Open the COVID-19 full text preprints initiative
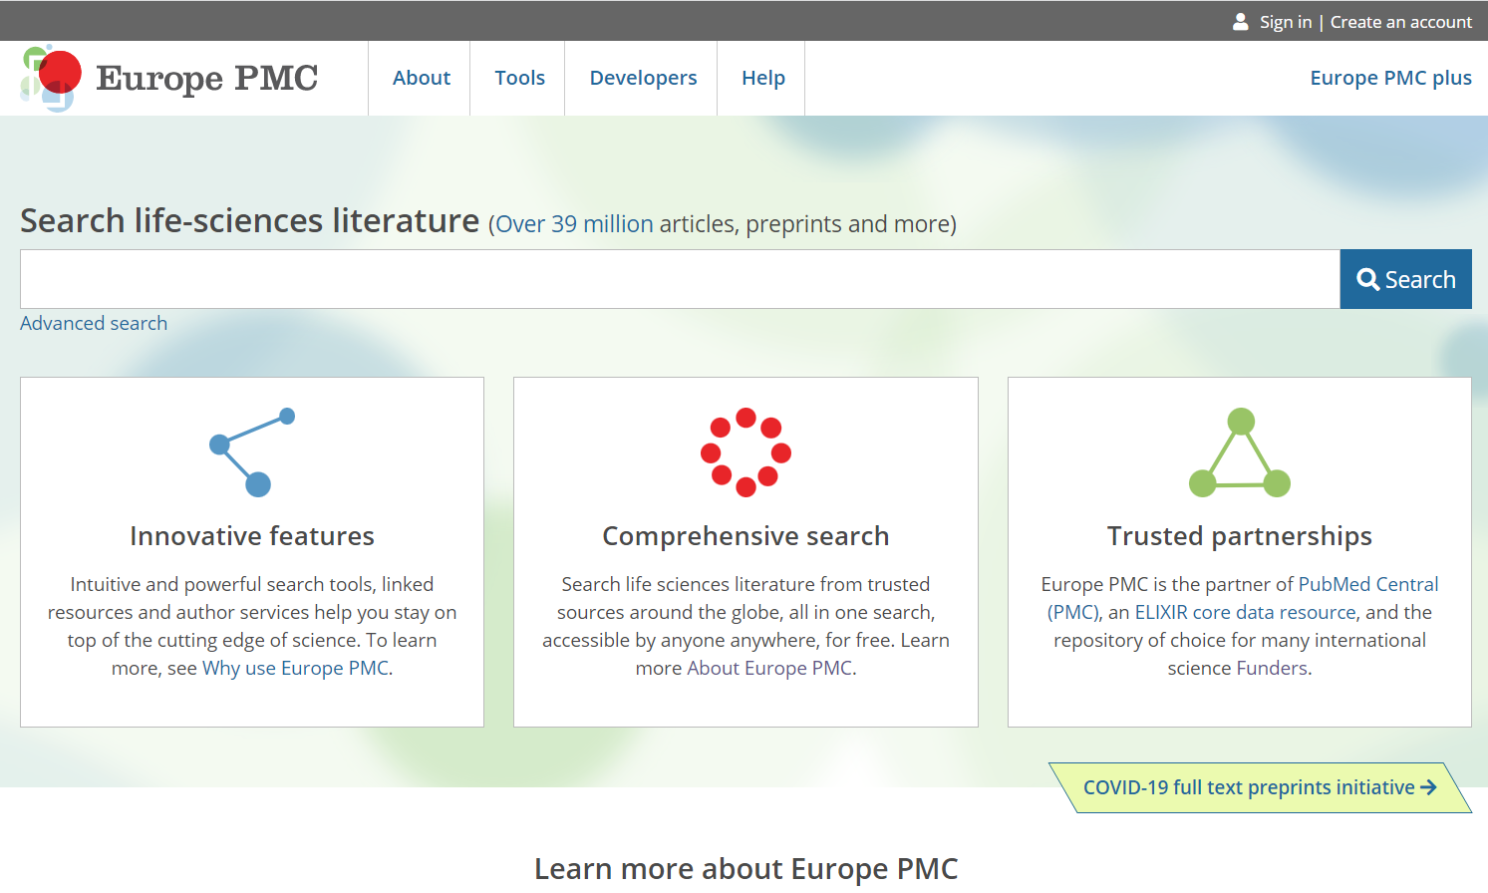Viewport: 1488px width, 893px height. click(x=1260, y=787)
